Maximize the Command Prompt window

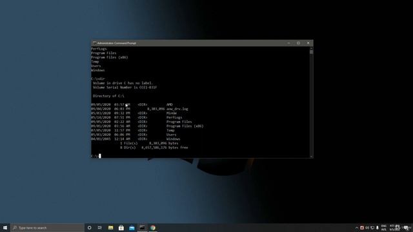(x=298, y=43)
